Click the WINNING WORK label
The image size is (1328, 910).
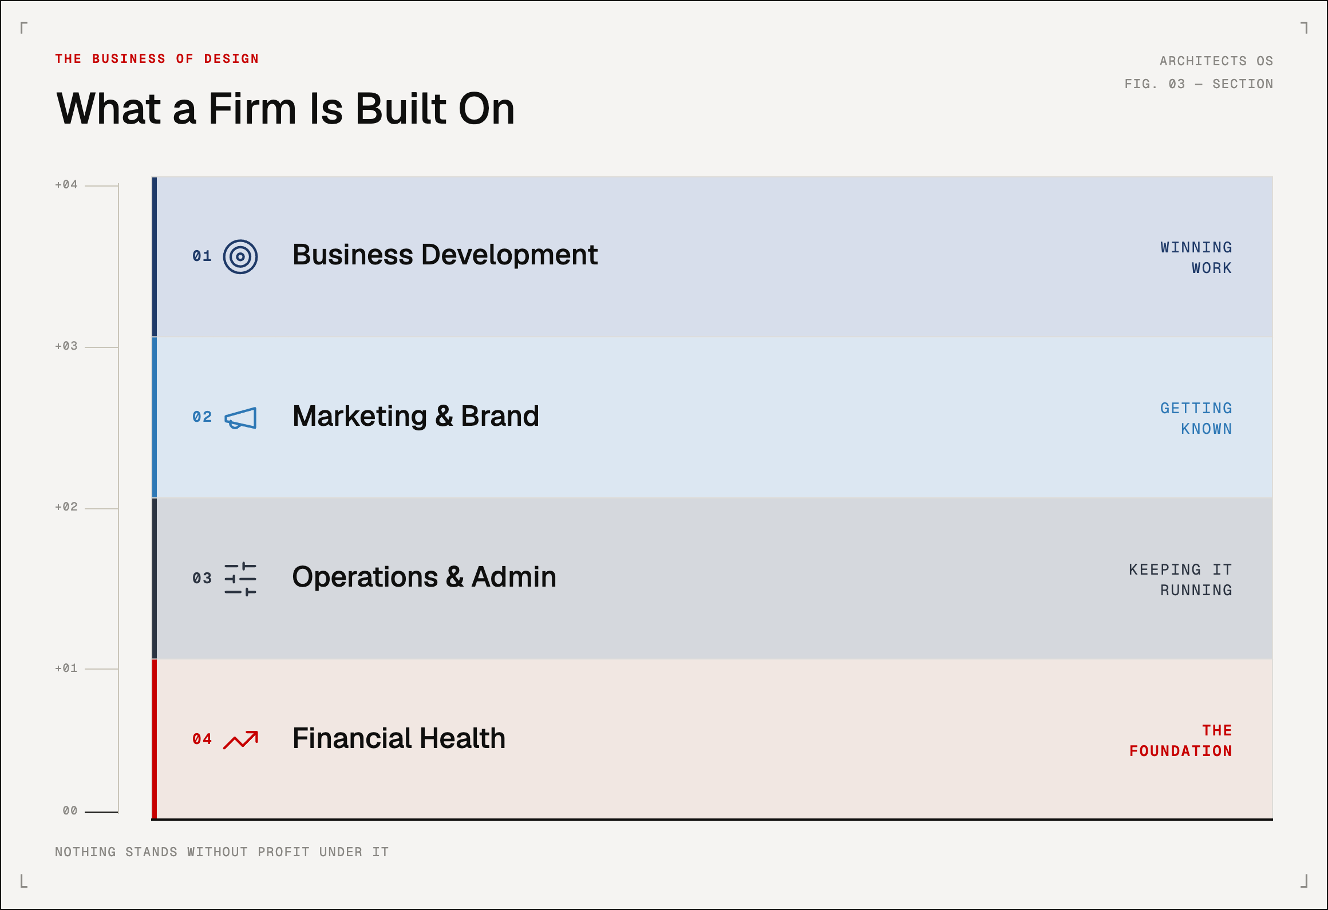pos(1196,258)
